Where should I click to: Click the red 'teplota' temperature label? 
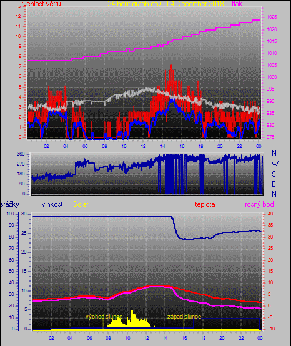(x=205, y=204)
